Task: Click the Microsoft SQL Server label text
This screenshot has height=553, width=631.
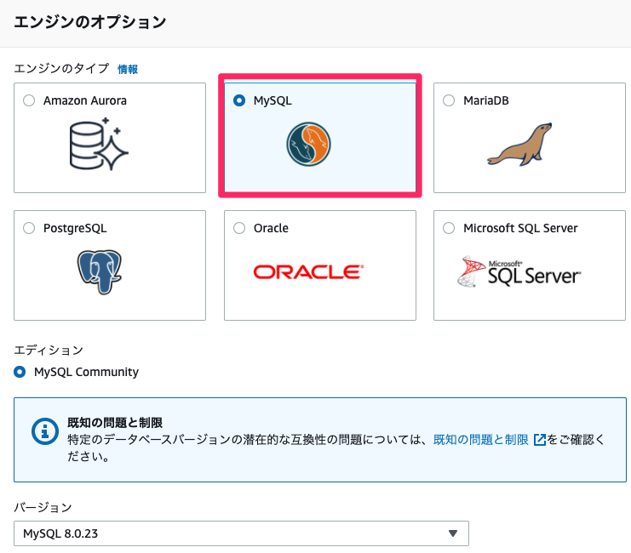Action: click(x=520, y=228)
